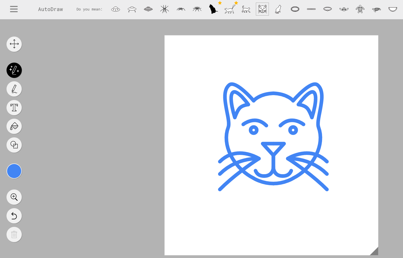The width and height of the screenshot is (403, 258).
Task: Choose the top-view turtle suggestion
Action: pos(360,9)
